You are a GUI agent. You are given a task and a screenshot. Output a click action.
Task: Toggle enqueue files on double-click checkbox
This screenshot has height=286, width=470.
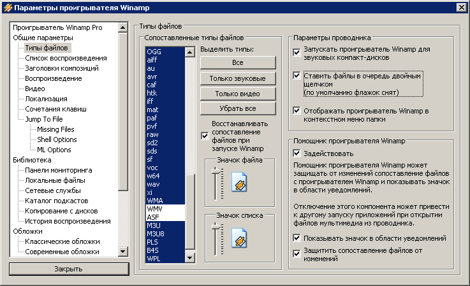tap(297, 76)
